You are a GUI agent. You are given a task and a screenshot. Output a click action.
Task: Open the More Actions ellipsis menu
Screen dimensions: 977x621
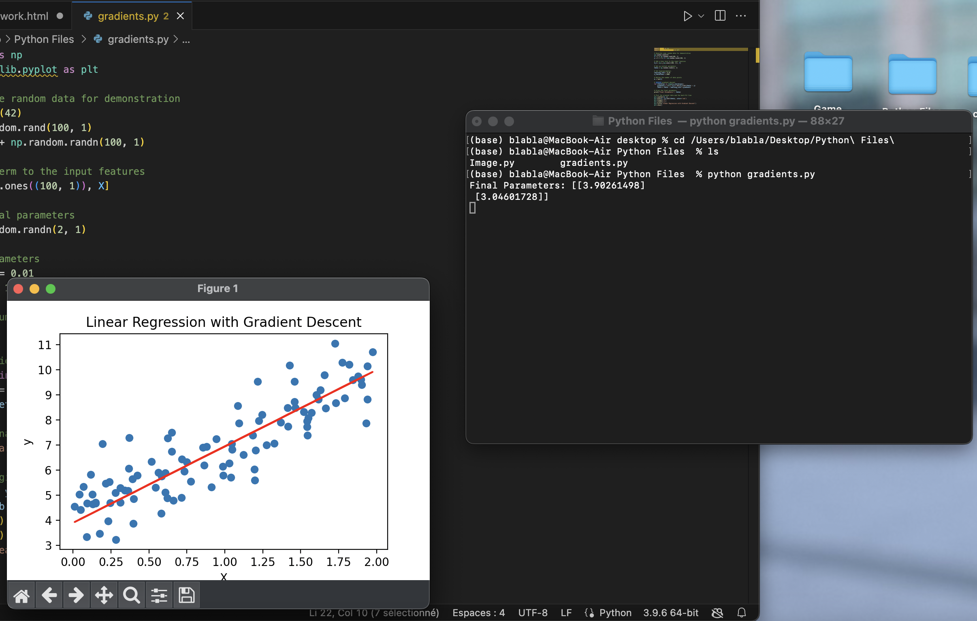(741, 16)
